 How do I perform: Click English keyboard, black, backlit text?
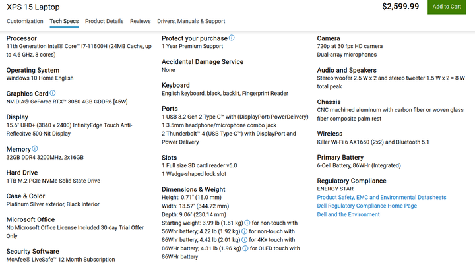[x=225, y=93]
